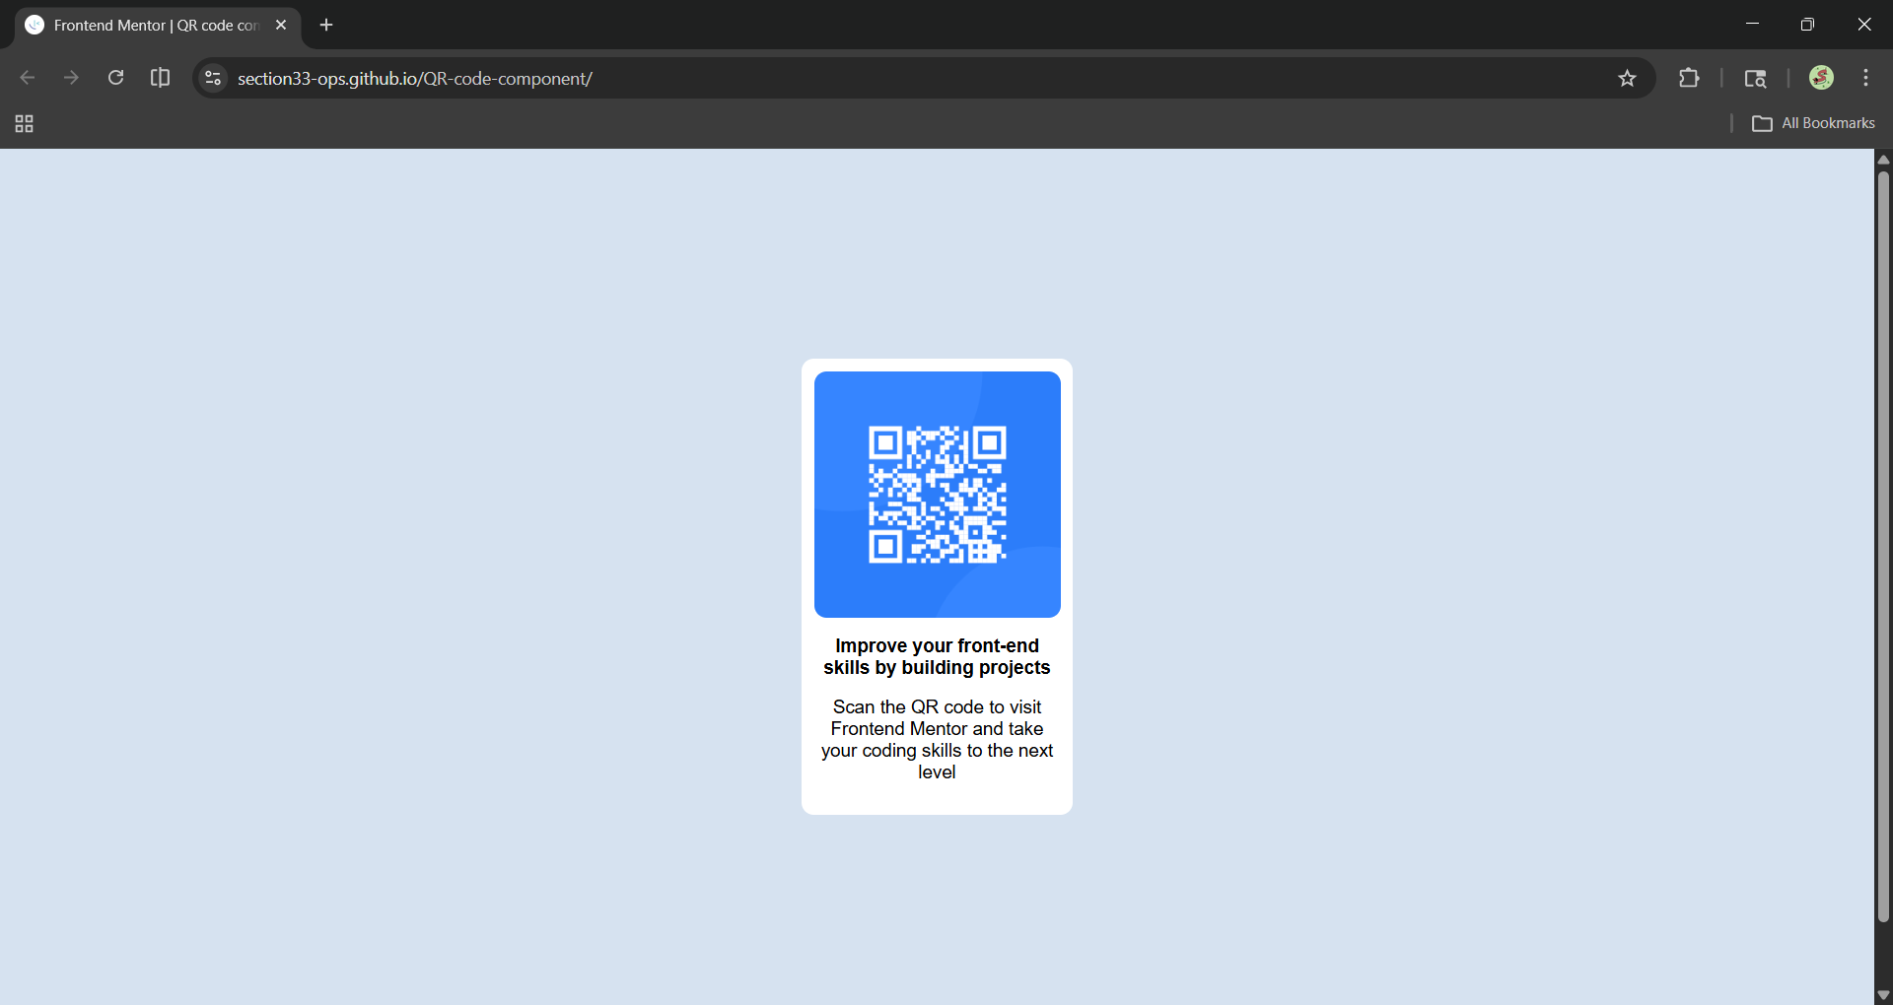Click the site information icon in address bar

pyautogui.click(x=212, y=78)
